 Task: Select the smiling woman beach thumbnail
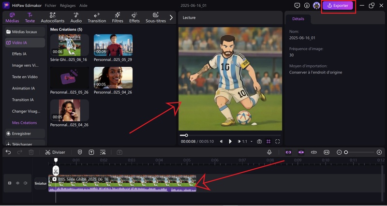113,78
